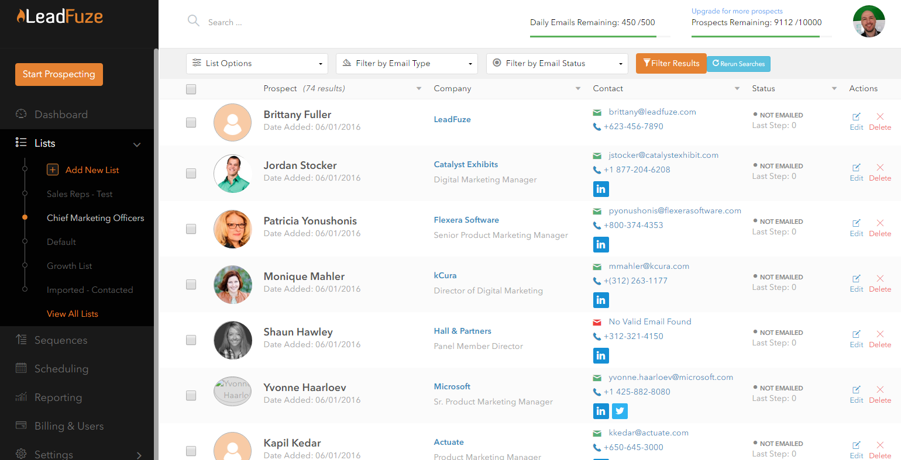Check the box for Brittany Fuller
Image resolution: width=901 pixels, height=460 pixels.
[x=191, y=122]
